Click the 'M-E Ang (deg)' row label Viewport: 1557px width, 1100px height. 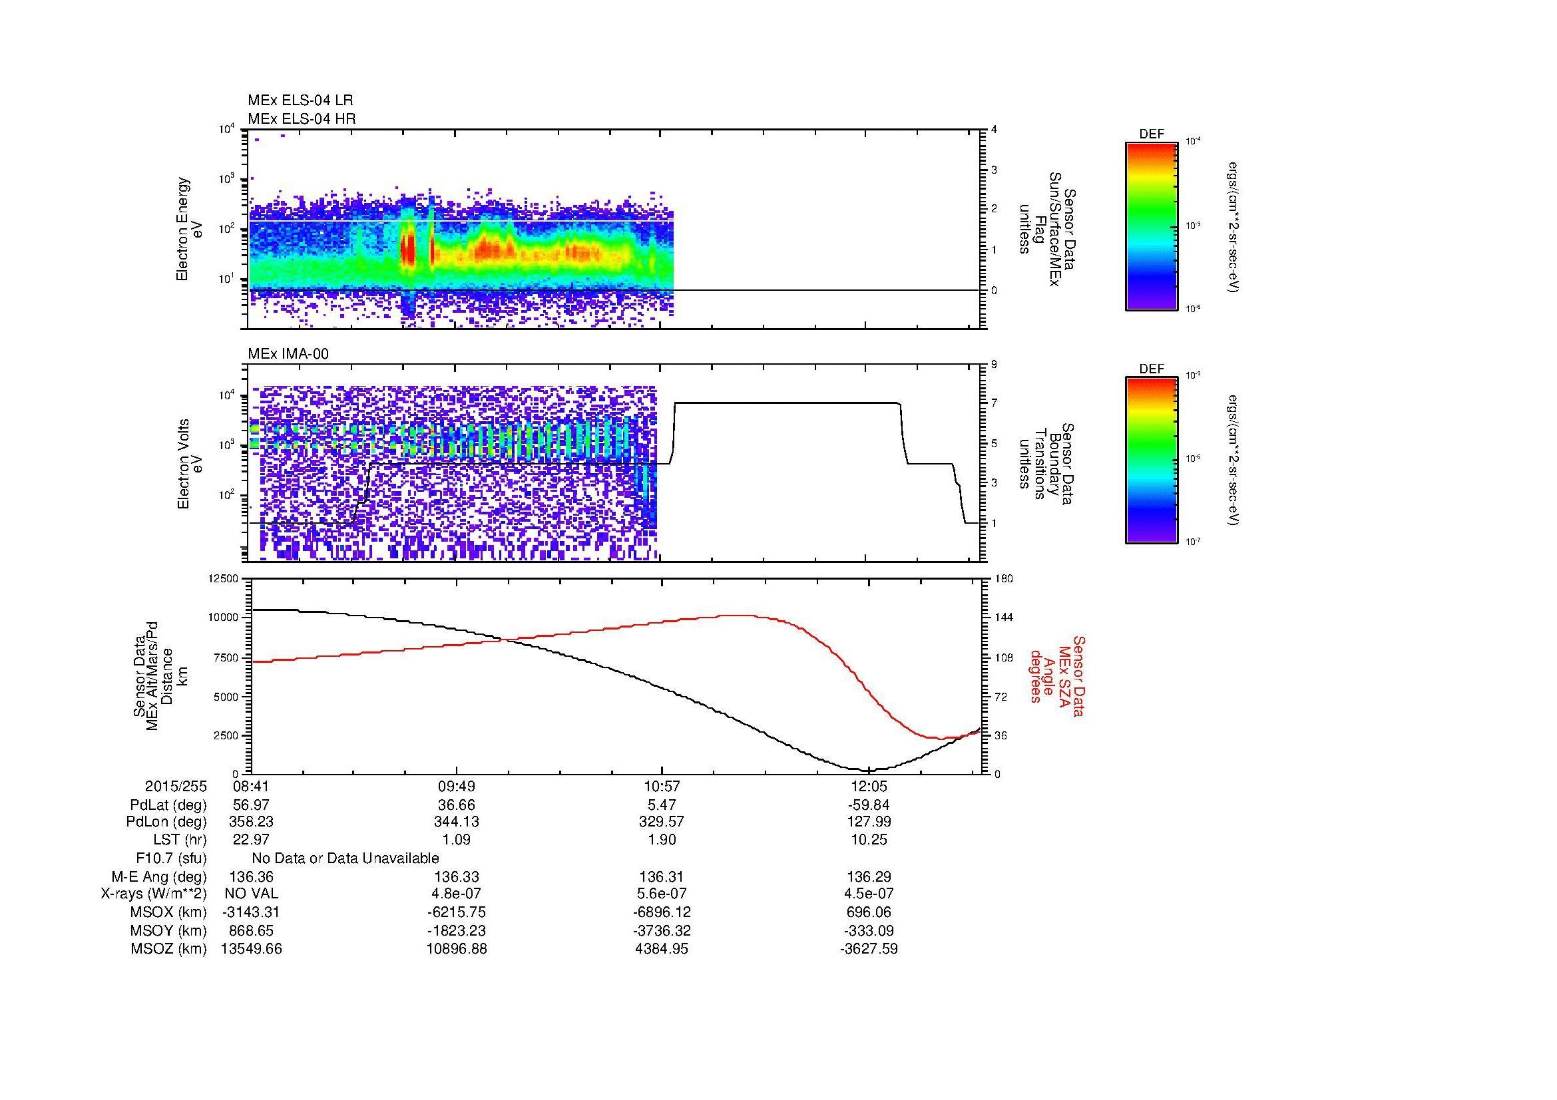click(159, 877)
